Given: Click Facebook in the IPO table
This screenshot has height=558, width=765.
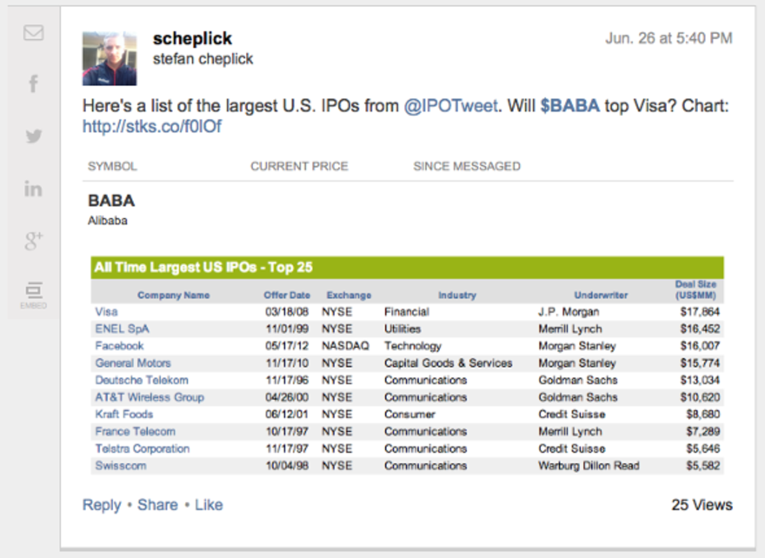Looking at the screenshot, I should [x=120, y=346].
